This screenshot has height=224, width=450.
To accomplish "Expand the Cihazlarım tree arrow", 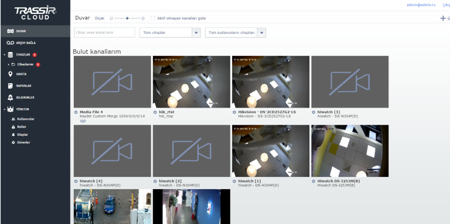I will 8,64.
